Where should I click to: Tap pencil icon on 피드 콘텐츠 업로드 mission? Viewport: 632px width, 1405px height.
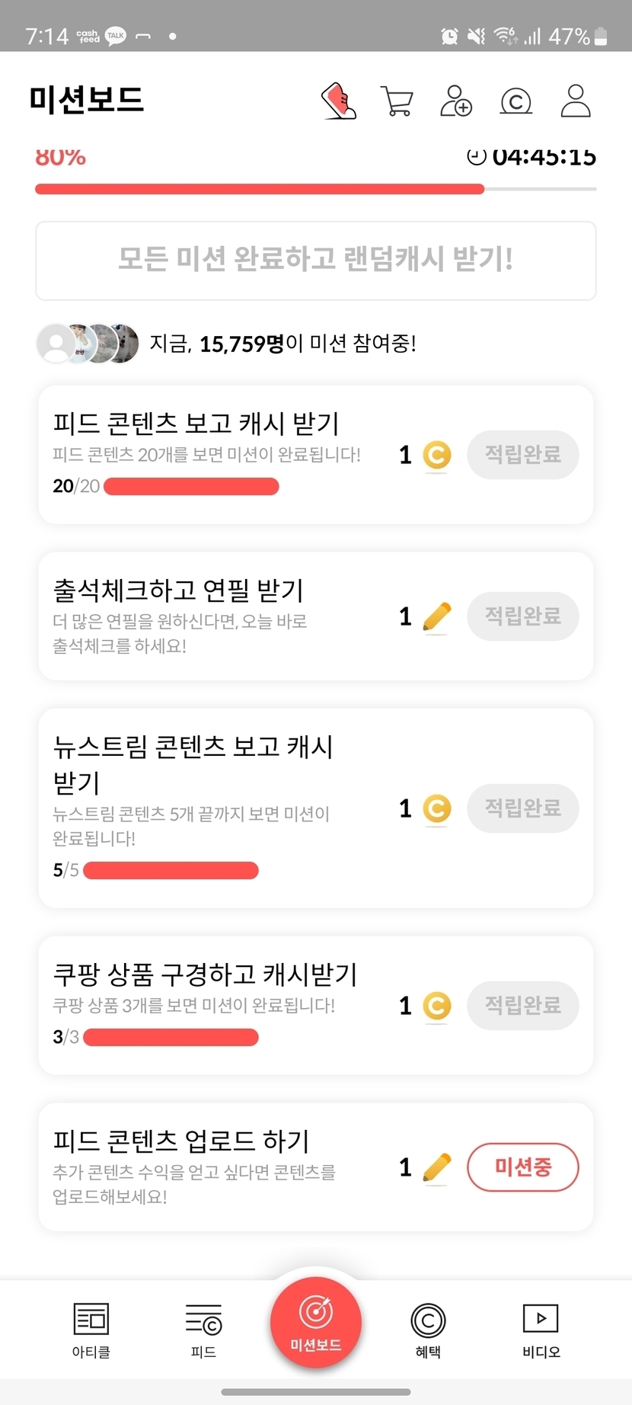(436, 1167)
